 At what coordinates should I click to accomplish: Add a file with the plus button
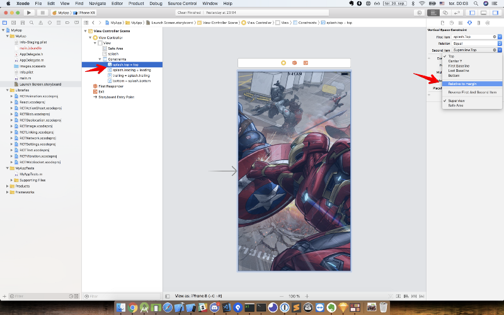4,296
